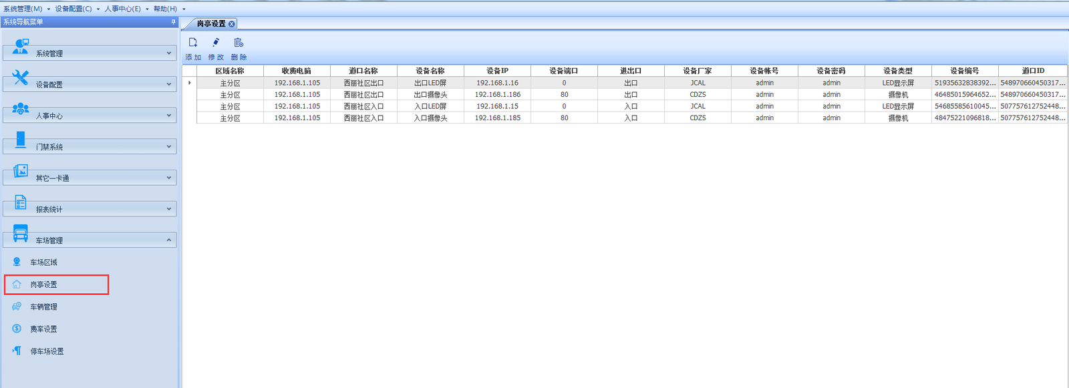1069x388 pixels.
Task: Expand the 门禁系统 sidebar section
Action: point(90,146)
